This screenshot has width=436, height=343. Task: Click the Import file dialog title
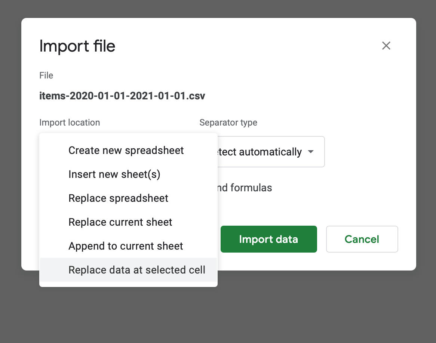(x=77, y=46)
